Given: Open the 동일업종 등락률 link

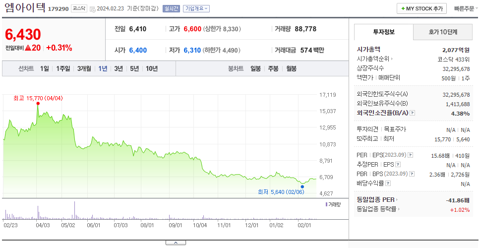Looking at the screenshot, I should 378,209.
